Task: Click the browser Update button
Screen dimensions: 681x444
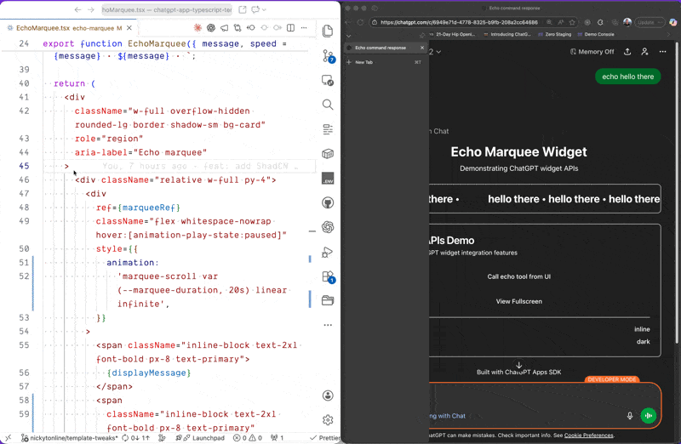Action: 650,22
